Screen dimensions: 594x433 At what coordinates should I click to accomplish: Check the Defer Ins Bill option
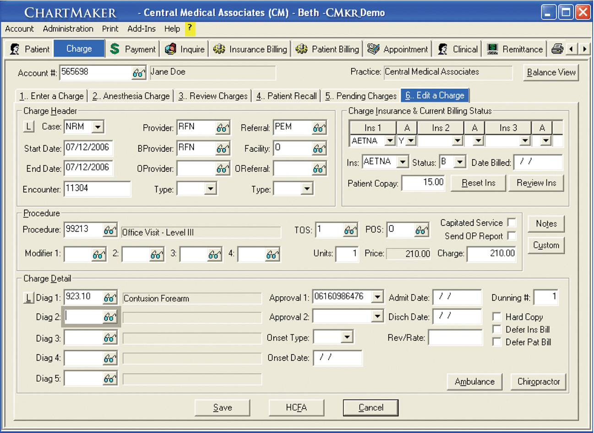(496, 329)
